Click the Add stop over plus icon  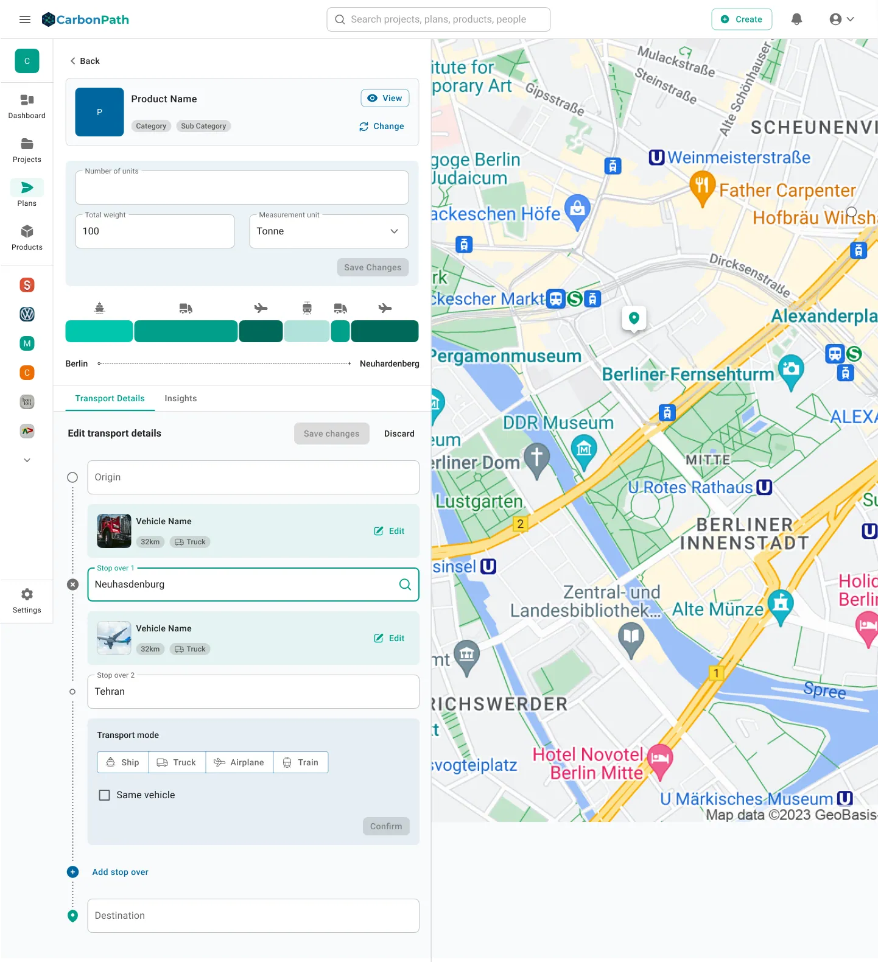click(x=72, y=872)
